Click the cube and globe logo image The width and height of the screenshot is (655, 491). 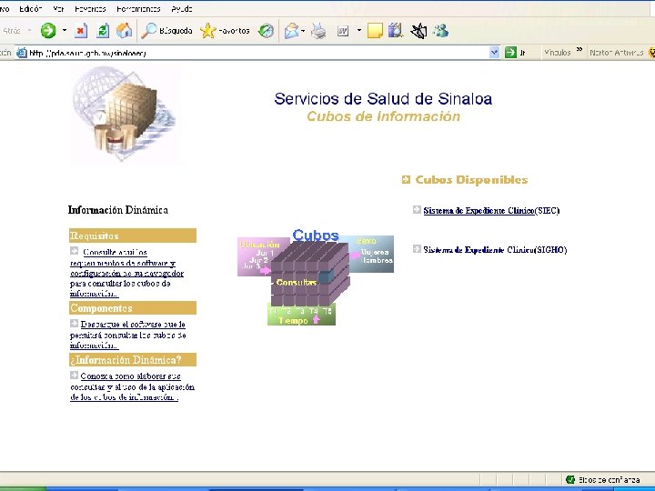pos(126,115)
